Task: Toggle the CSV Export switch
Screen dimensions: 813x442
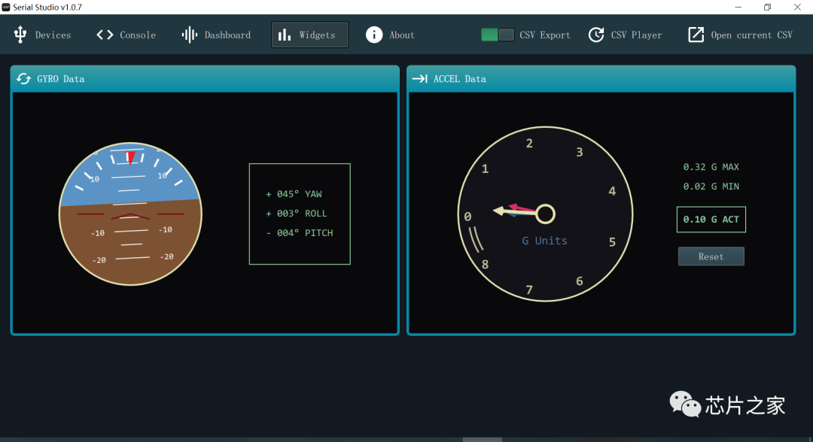Action: [498, 35]
